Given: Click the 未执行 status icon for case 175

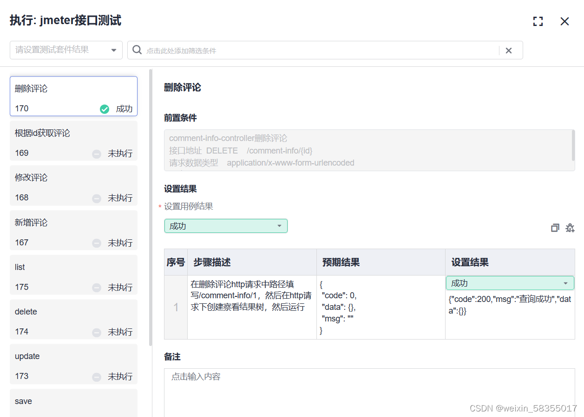Looking at the screenshot, I should click(x=97, y=288).
